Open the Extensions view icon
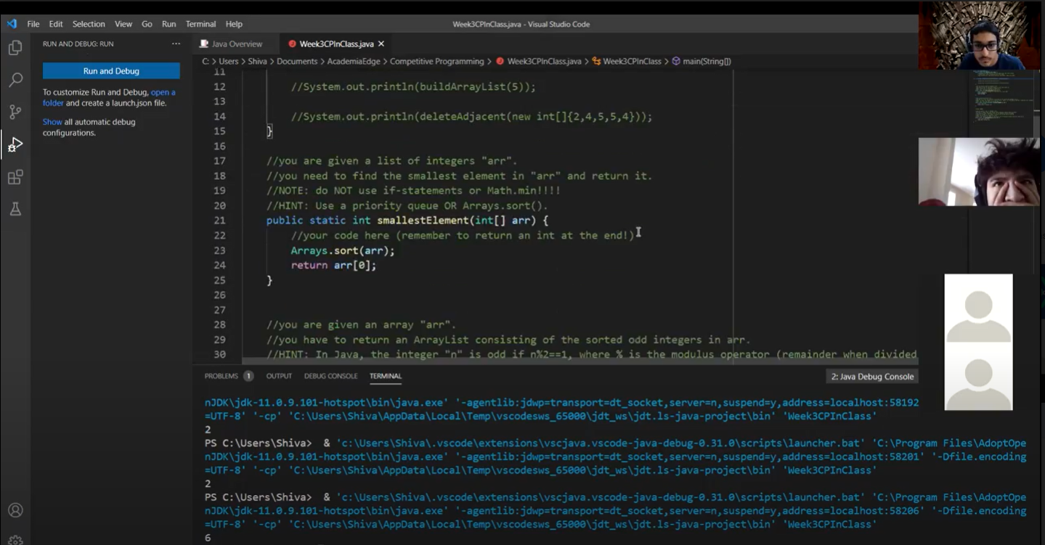Screen dimensions: 1045x545 (x=15, y=177)
